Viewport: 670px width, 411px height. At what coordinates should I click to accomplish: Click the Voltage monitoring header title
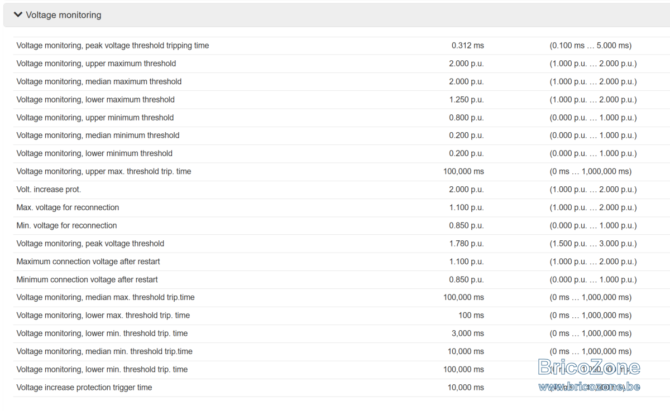[x=64, y=15]
